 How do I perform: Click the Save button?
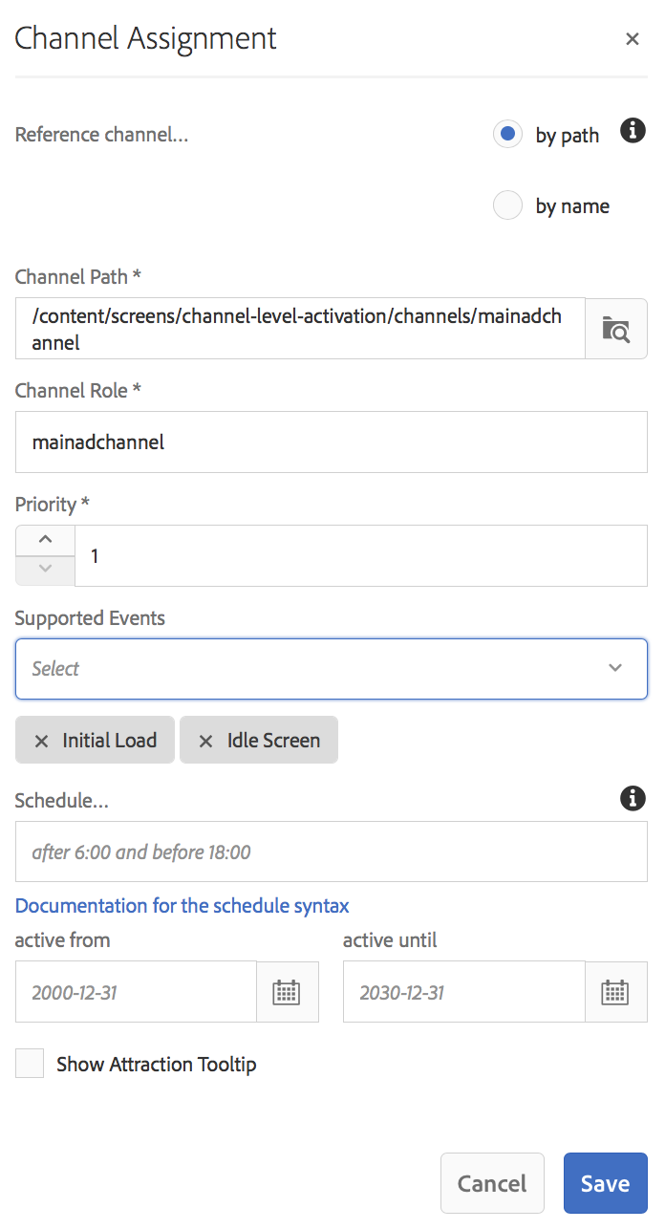[x=605, y=1183]
